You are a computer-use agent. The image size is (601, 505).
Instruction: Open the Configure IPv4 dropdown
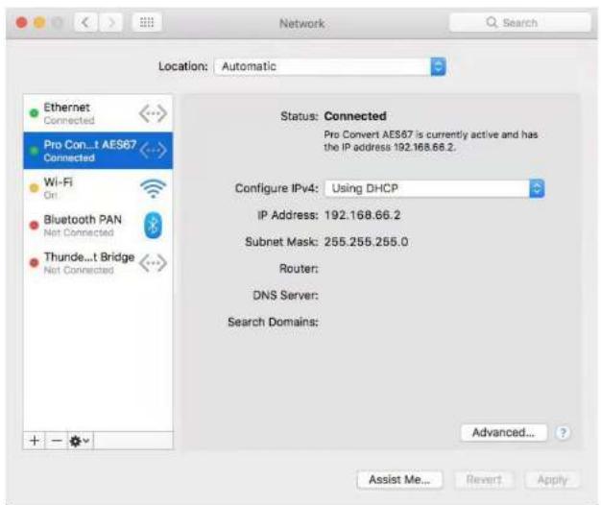click(x=435, y=188)
